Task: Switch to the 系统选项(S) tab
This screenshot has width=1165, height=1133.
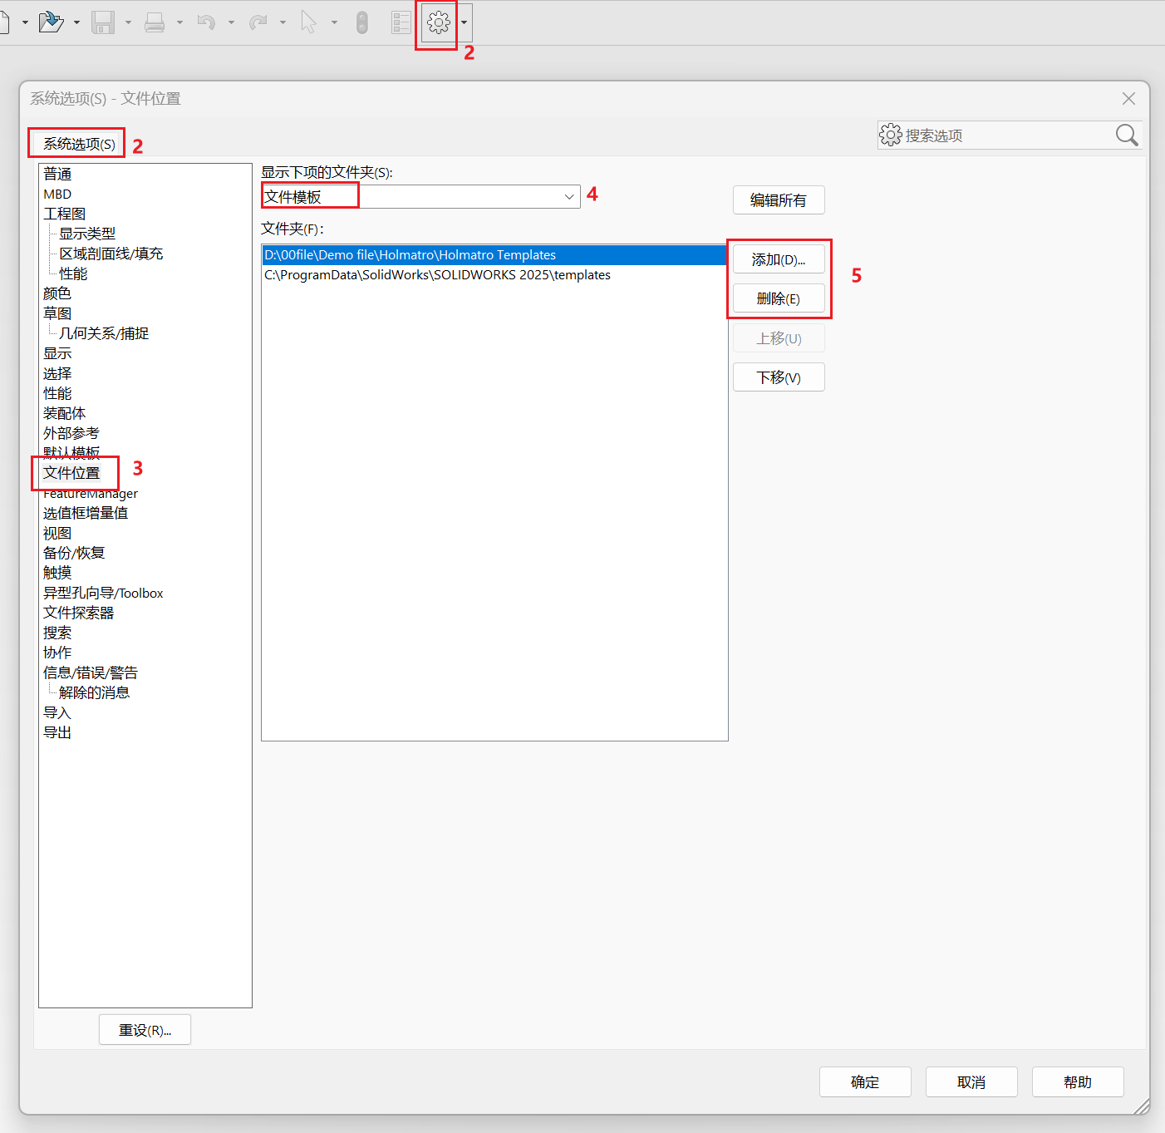Action: (79, 144)
